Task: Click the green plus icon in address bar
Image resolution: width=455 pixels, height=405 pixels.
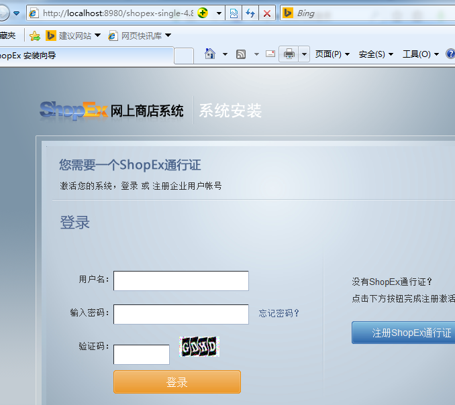Action: 203,13
